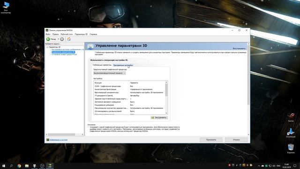300x169 pixels.
Task: Open the Home icon in toolbar
Action: pyautogui.click(x=69, y=39)
